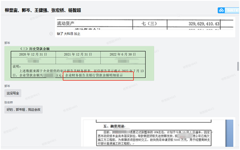Screen dimensions: 240x150
Task: Open the 流动资产 table image
Action: click(145, 24)
